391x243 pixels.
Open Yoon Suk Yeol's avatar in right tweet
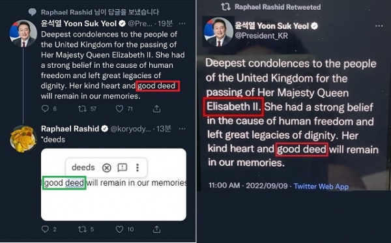218,32
